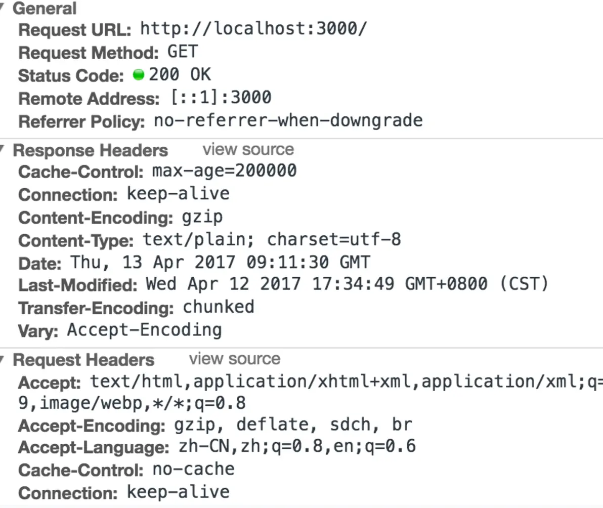Click the green status indicator dot
603x508 pixels.
(x=139, y=75)
